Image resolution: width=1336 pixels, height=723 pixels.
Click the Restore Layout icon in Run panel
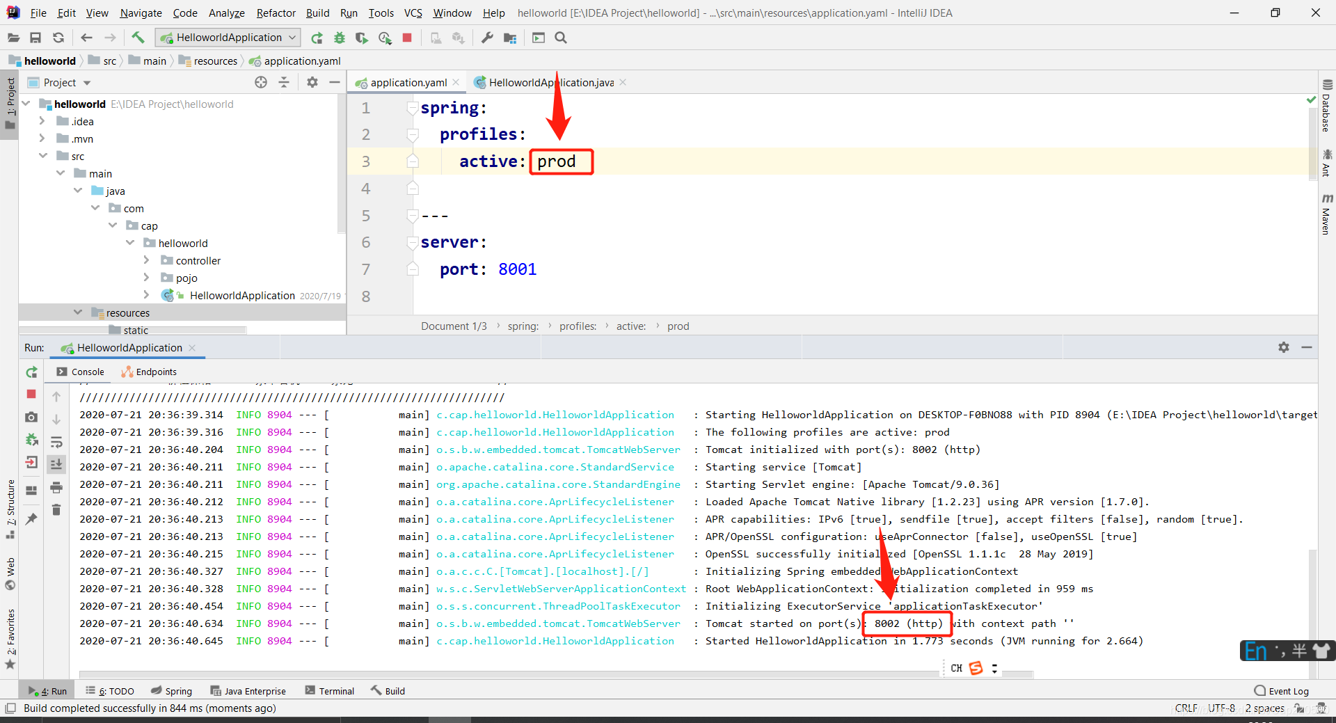tap(31, 491)
